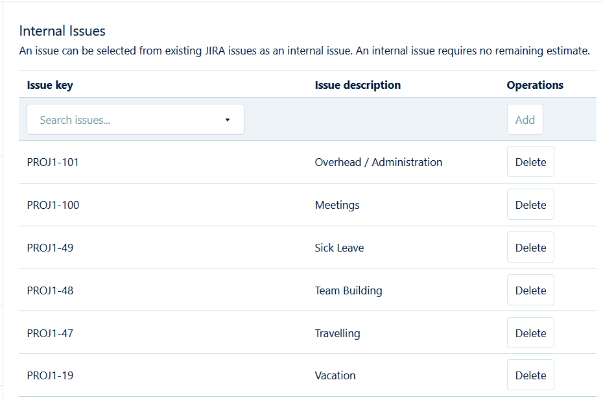The image size is (603, 402).
Task: Click the PROJ1-49 issue key
Action: [50, 248]
